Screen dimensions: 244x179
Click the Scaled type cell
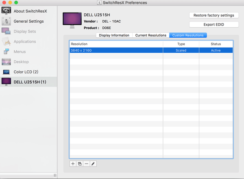(x=181, y=50)
